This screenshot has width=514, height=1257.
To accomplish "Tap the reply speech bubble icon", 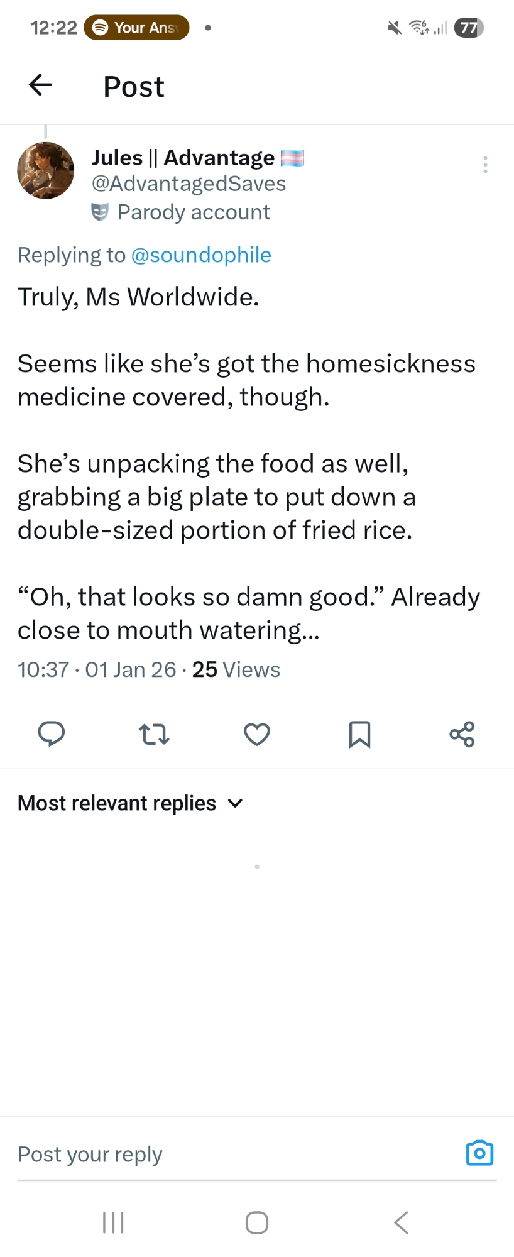I will coord(52,733).
